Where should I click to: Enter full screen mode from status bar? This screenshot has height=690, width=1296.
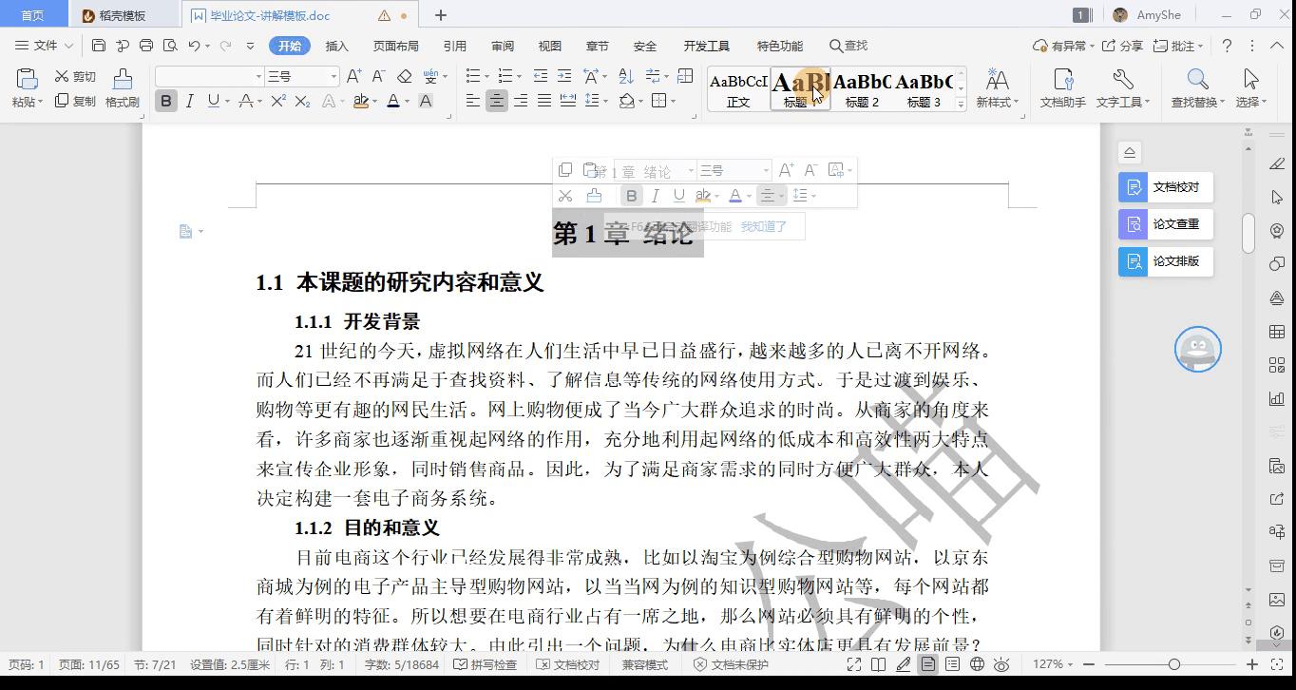click(x=855, y=664)
